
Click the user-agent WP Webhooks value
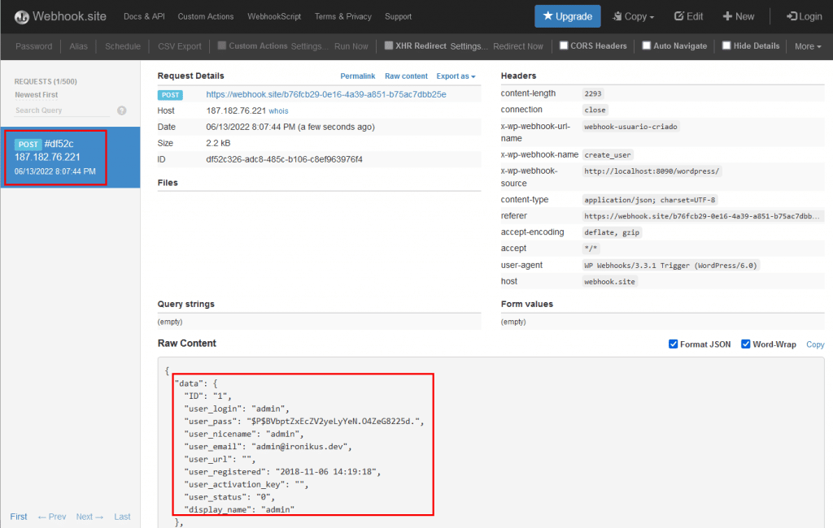[670, 266]
